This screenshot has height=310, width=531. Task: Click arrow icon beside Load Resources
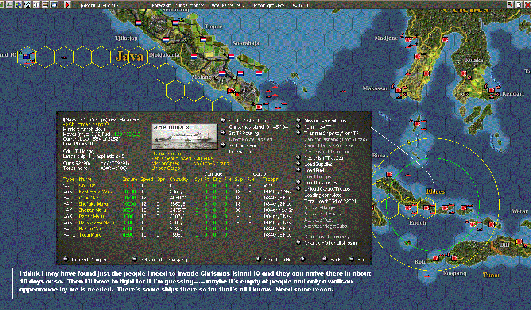pos(298,182)
